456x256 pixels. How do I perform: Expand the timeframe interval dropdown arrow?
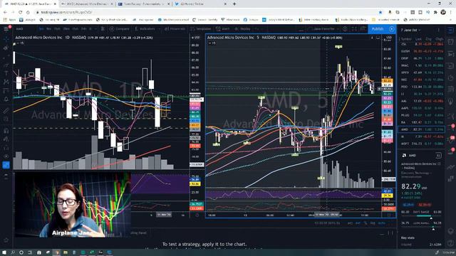coord(95,28)
